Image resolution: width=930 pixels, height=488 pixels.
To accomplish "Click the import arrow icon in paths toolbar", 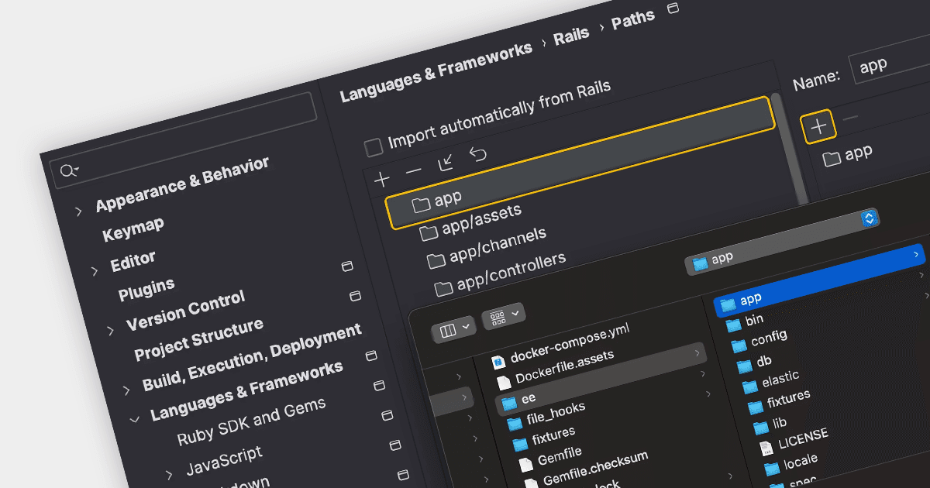I will tap(446, 163).
